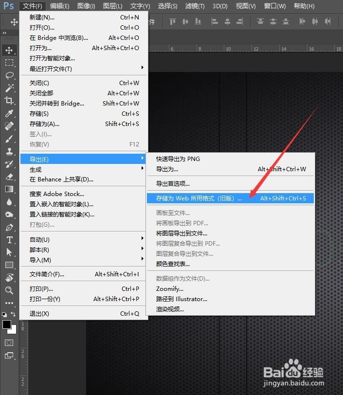Viewport: 343px width, 395px height.
Task: Select the Horizontal Type tool
Action: coord(9,240)
